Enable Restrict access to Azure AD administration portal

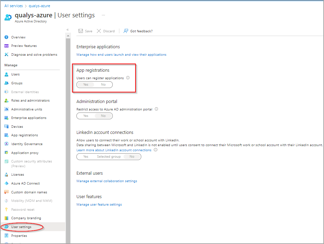point(85,116)
